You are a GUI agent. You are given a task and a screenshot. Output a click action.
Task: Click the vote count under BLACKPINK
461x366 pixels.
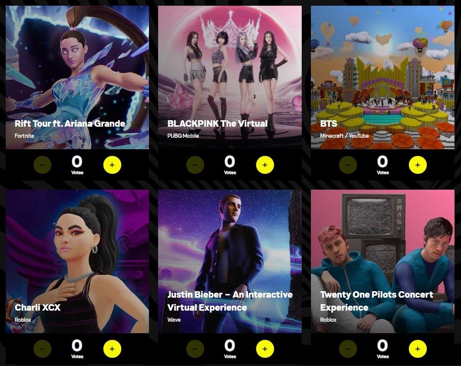coord(230,165)
